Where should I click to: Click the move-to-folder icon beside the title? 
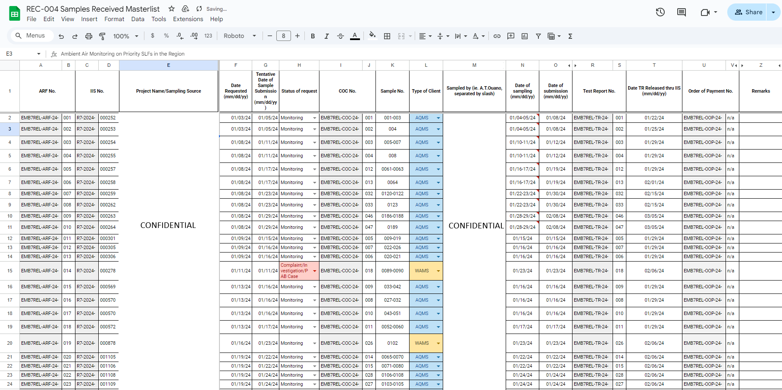point(185,9)
